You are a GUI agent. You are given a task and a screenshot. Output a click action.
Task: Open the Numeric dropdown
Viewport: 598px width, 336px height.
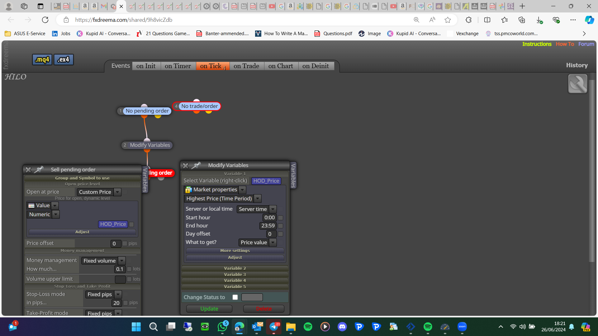click(43, 214)
